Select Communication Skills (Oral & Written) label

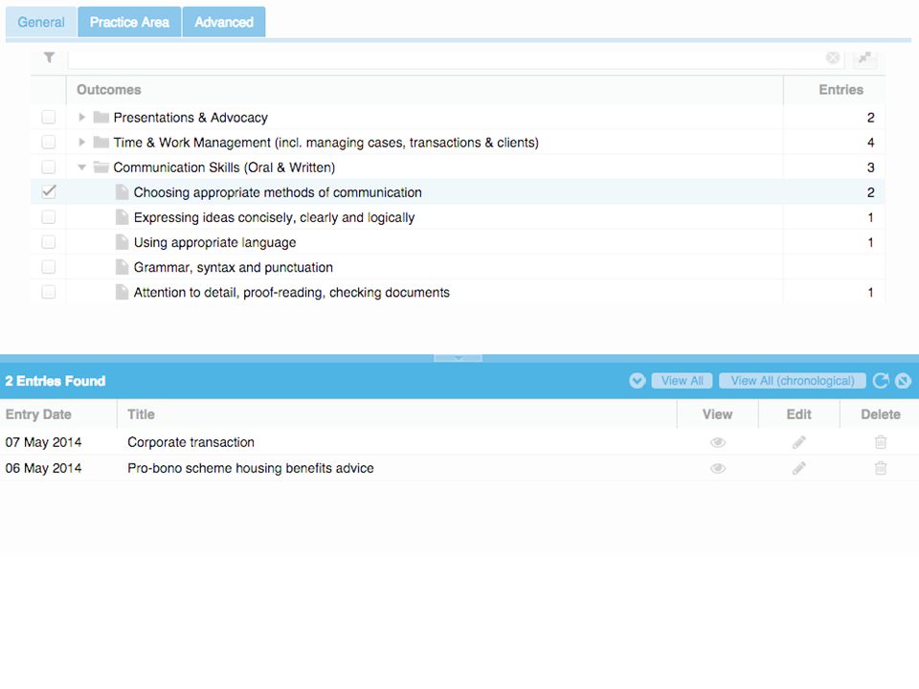tap(224, 167)
